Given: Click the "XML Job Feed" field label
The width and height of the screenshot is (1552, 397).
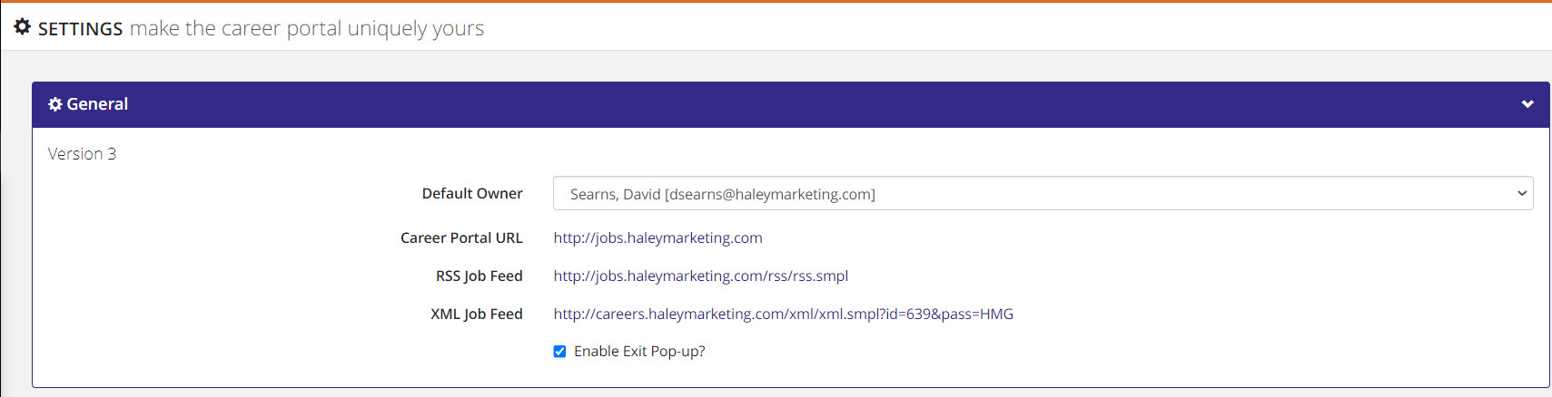Looking at the screenshot, I should click(x=476, y=314).
